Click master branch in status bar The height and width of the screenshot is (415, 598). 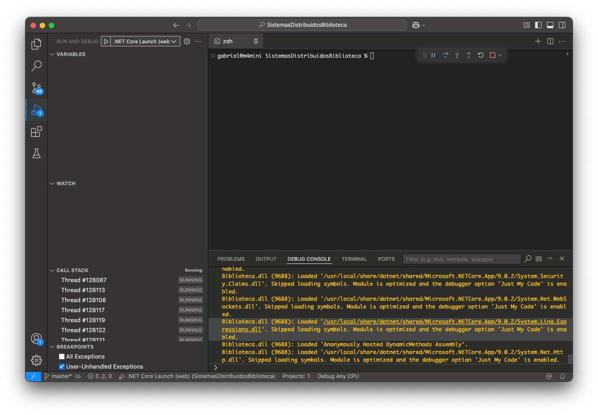61,376
